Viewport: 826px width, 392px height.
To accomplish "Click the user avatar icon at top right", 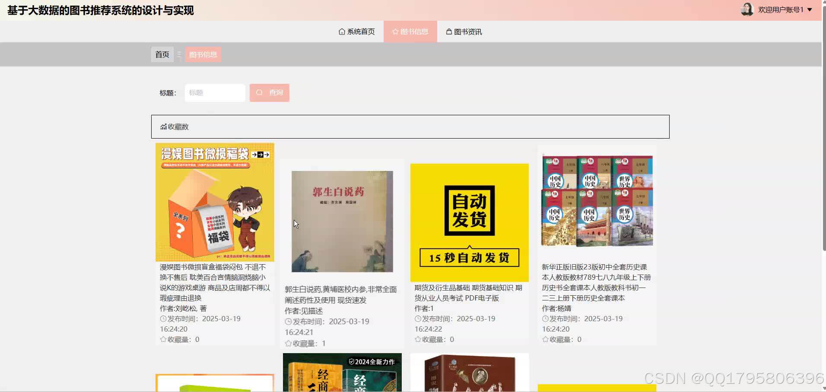I will tap(747, 9).
